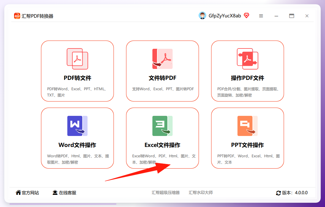Viewport: 325px width, 207px height.
Task: Open the Excel文件操作 card icon
Action: click(x=162, y=126)
